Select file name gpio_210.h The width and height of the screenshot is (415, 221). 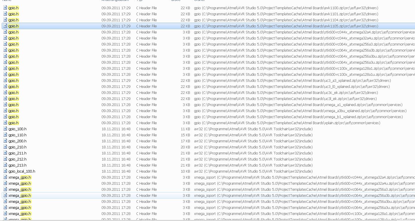[17, 147]
